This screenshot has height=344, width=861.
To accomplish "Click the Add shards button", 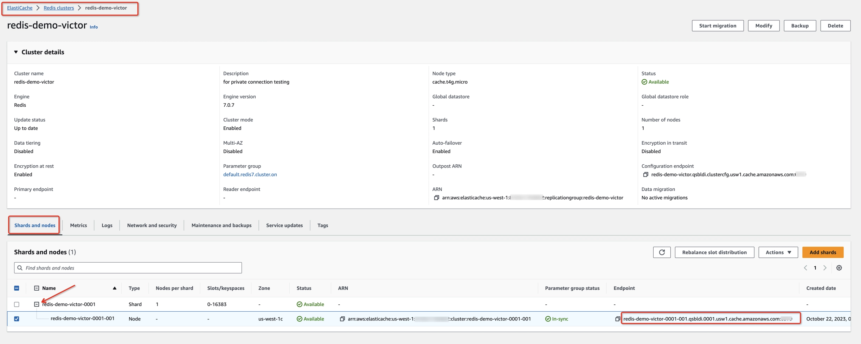I will (x=823, y=252).
